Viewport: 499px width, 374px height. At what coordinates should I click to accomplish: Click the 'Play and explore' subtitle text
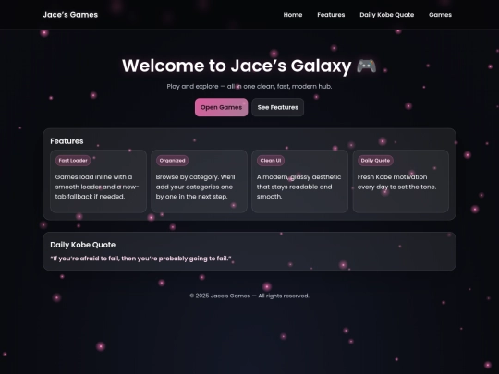click(249, 87)
